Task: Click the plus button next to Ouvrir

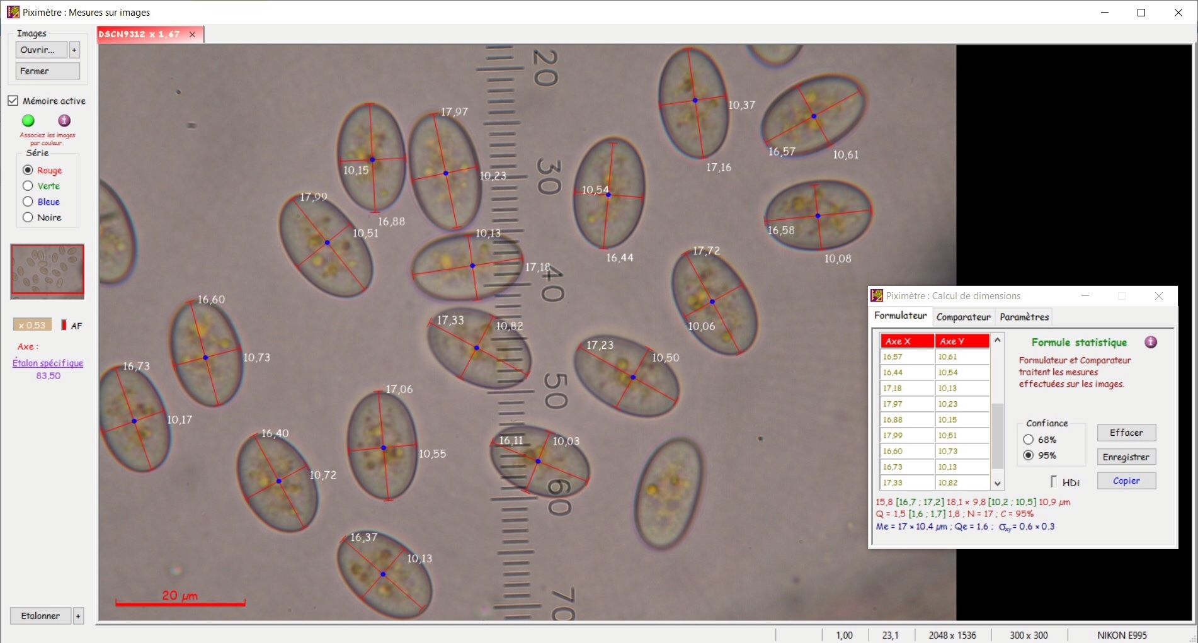Action: [74, 50]
